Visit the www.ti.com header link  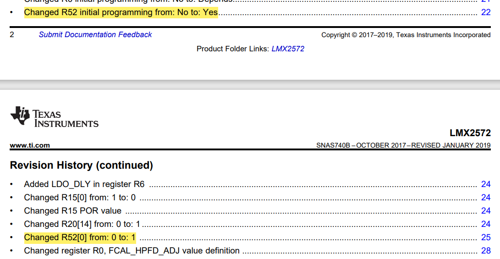click(30, 145)
